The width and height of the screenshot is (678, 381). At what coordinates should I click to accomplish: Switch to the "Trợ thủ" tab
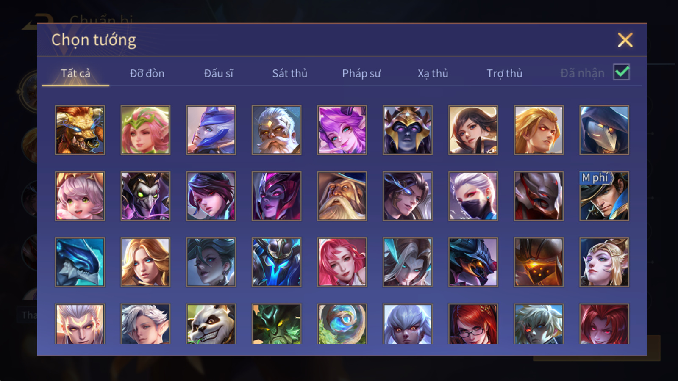[504, 73]
